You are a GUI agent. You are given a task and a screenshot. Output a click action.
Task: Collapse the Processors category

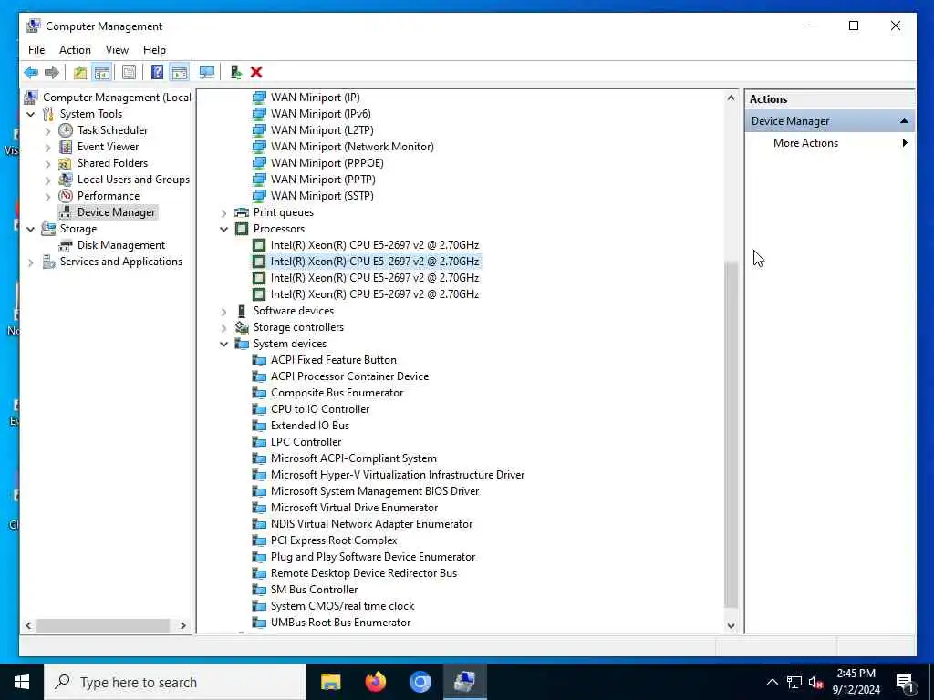point(224,229)
